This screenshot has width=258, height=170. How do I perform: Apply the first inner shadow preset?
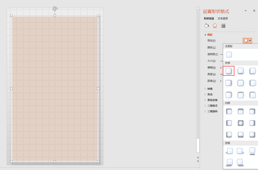[x=229, y=111]
